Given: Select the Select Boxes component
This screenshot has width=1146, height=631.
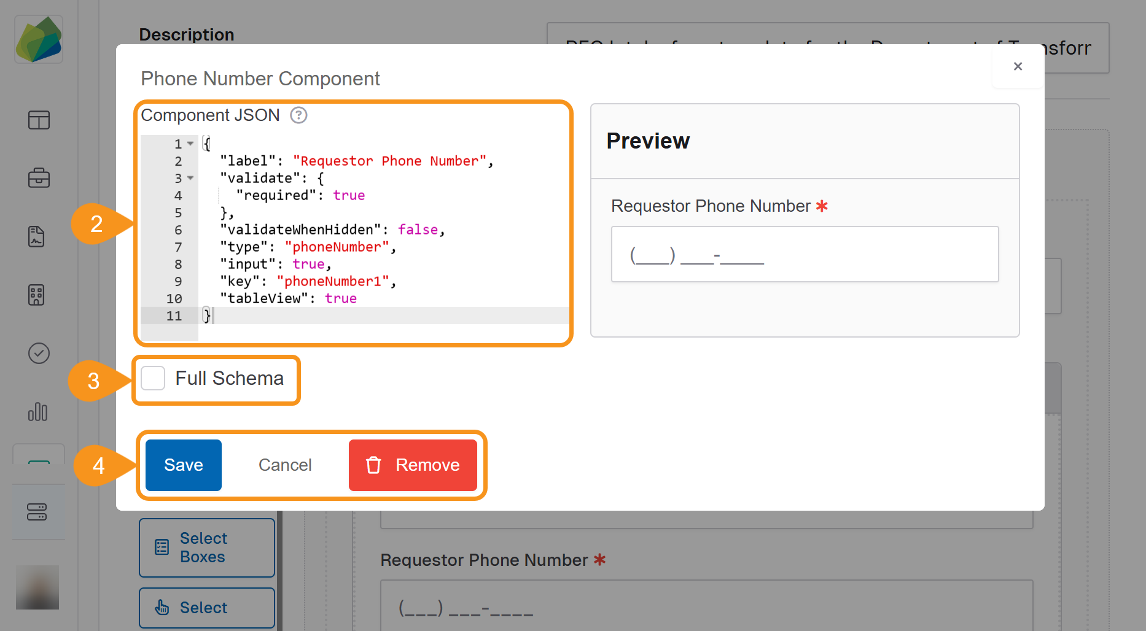Looking at the screenshot, I should (x=206, y=548).
